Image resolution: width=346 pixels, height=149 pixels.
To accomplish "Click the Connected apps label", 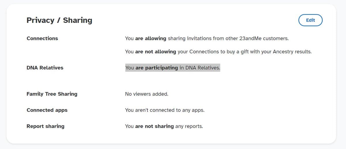I will click(47, 110).
